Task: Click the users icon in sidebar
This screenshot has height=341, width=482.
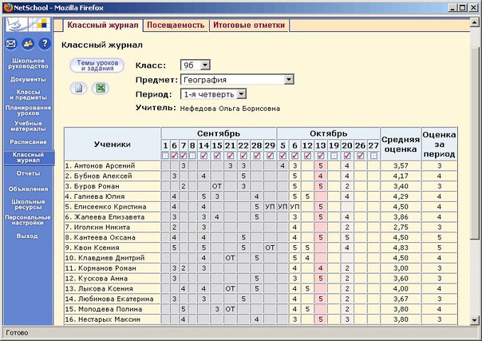Action: tap(27, 43)
